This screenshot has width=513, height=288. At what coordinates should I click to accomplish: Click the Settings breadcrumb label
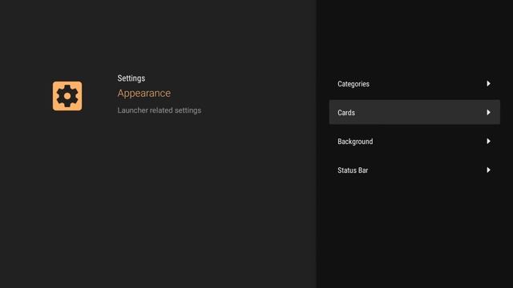[131, 78]
